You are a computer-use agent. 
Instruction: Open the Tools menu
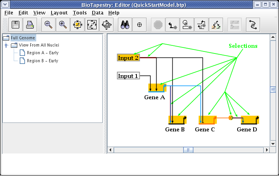coord(80,13)
